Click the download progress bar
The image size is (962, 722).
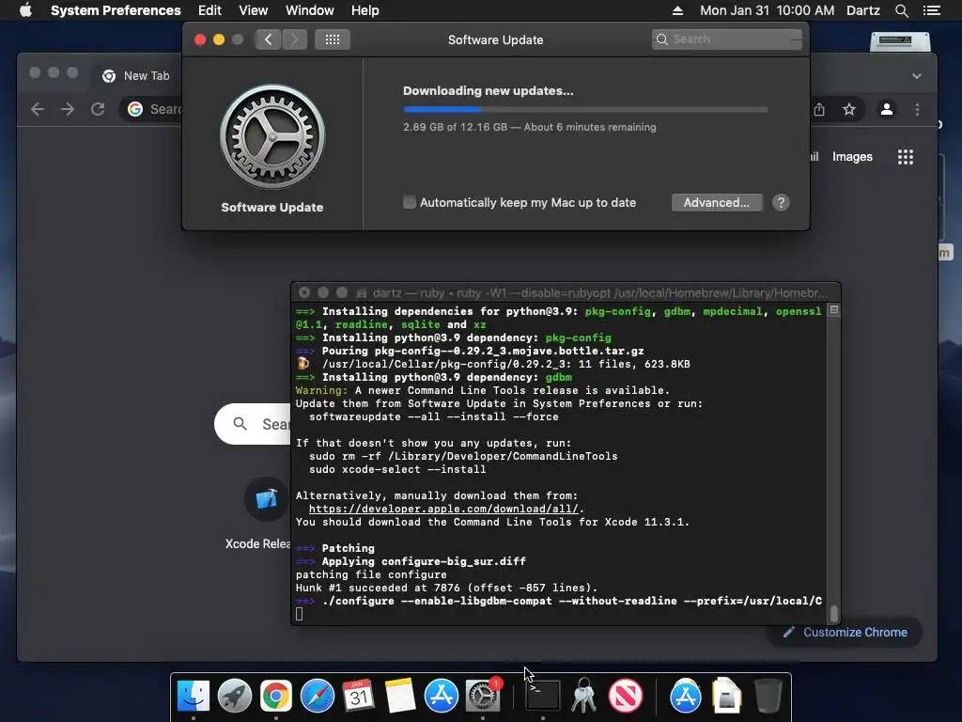[x=585, y=109]
